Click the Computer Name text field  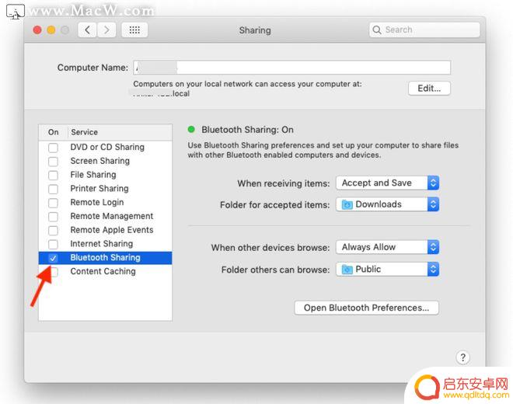coord(291,68)
